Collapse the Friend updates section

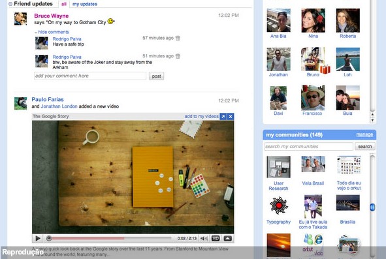click(x=10, y=4)
